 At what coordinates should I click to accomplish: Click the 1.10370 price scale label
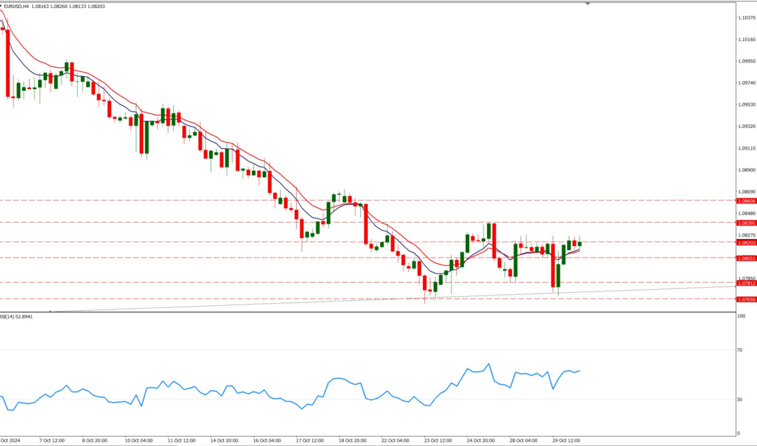[x=747, y=18]
